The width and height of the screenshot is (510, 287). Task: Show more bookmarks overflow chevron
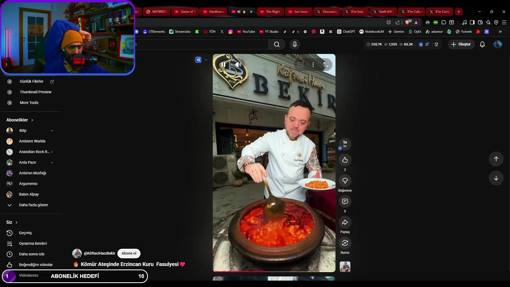pyautogui.click(x=500, y=31)
